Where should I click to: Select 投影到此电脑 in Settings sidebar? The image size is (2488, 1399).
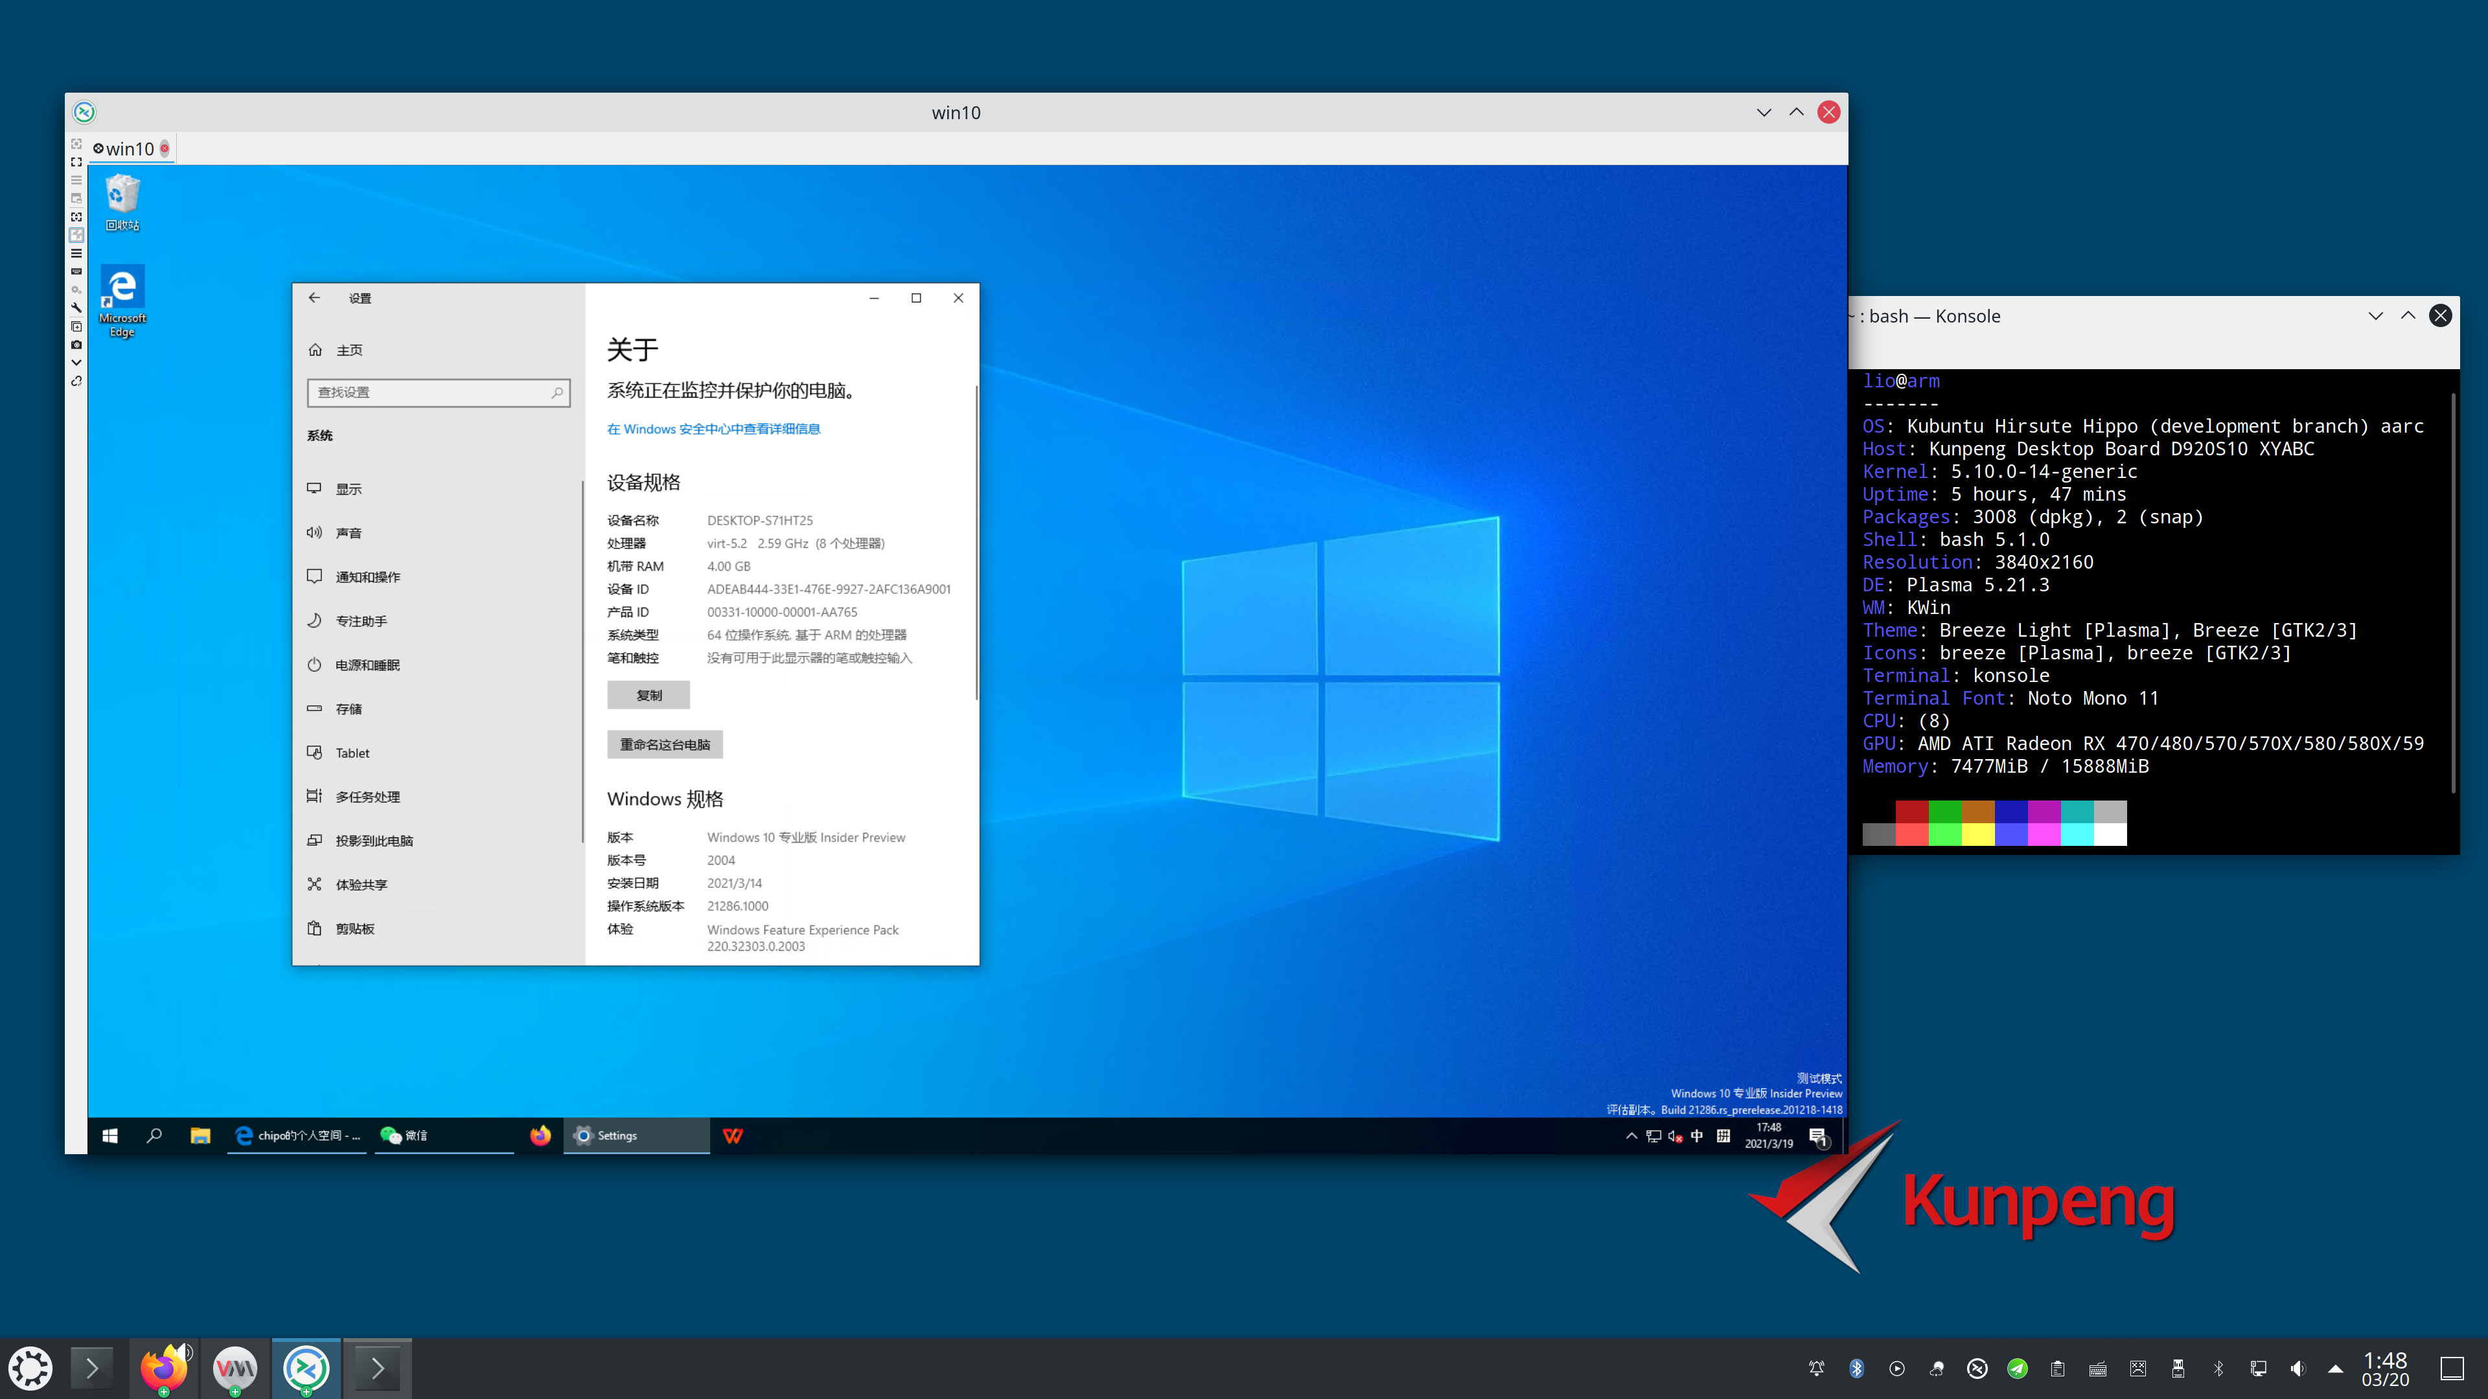point(437,840)
